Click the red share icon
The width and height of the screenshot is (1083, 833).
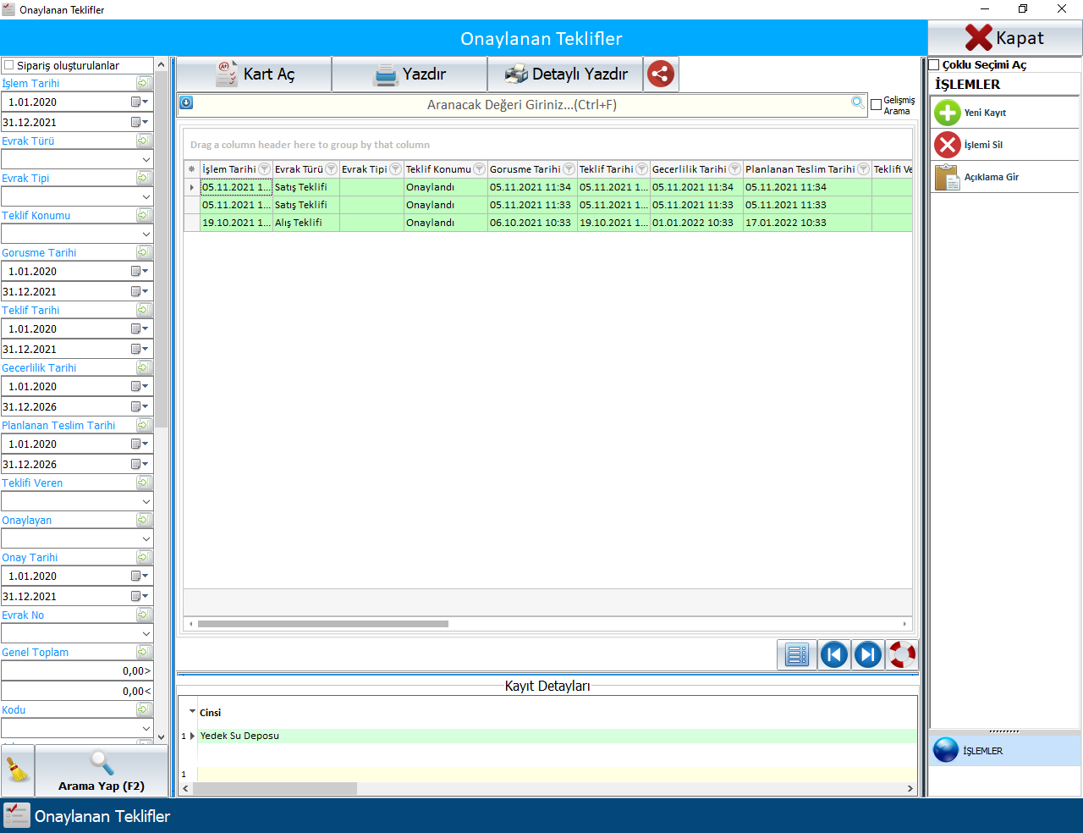[x=661, y=74]
